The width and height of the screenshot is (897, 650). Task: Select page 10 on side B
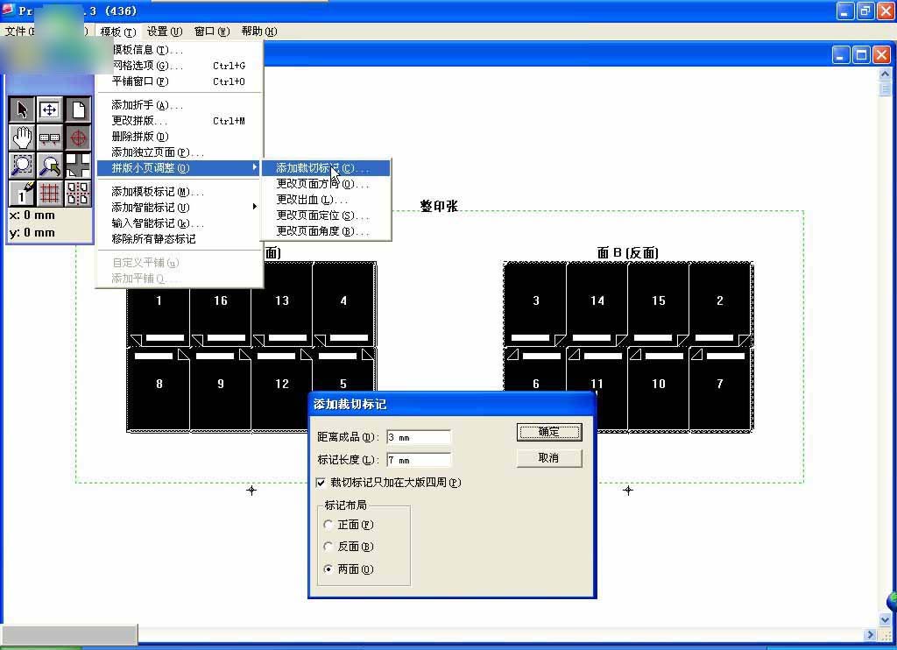(659, 388)
